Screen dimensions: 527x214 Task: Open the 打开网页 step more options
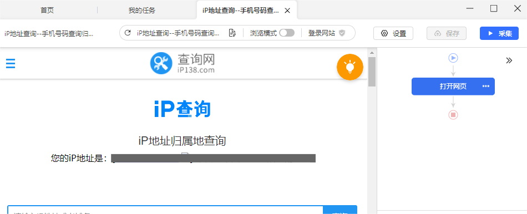tap(486, 86)
